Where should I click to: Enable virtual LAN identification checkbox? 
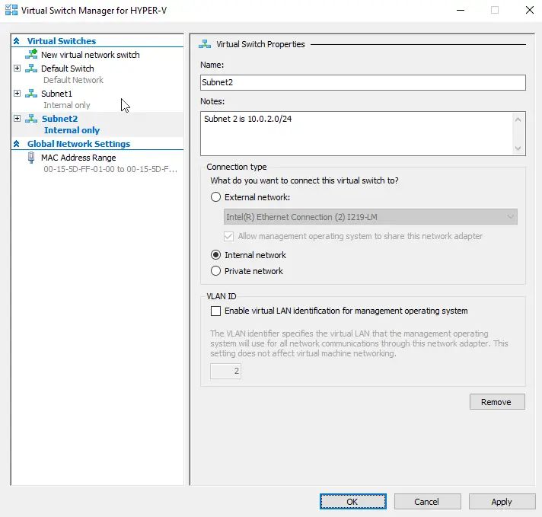[215, 311]
